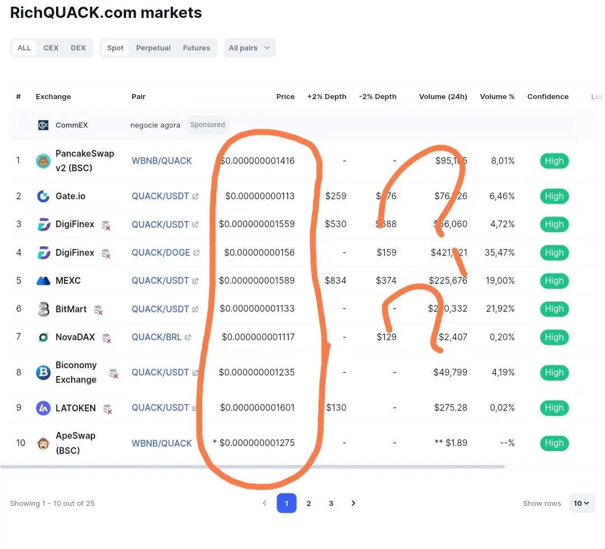Switch to the Futures tab
The image size is (605, 549).
coord(197,48)
